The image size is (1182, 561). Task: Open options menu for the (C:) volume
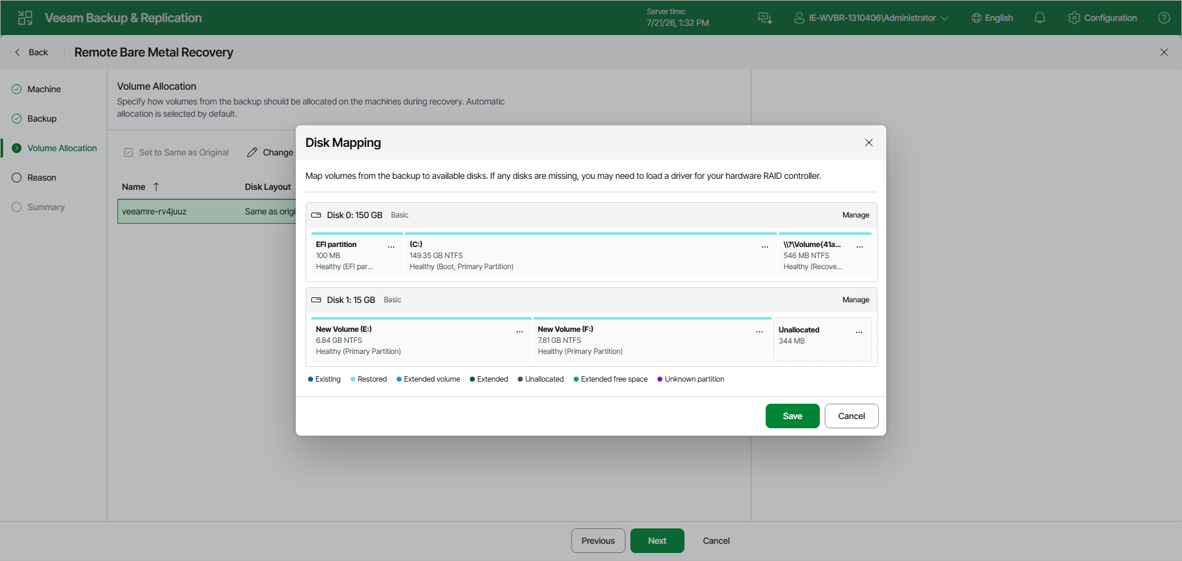(765, 246)
